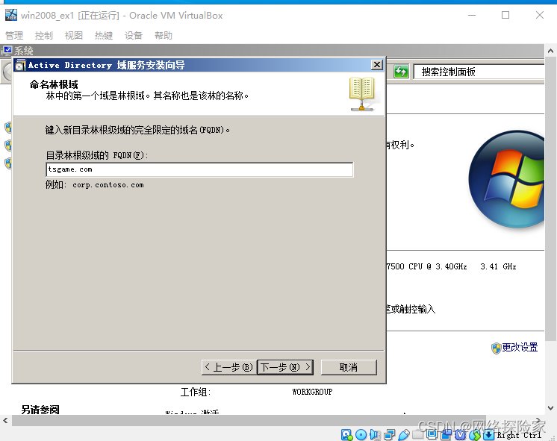Click the 命名林根域 heading

tap(54, 84)
